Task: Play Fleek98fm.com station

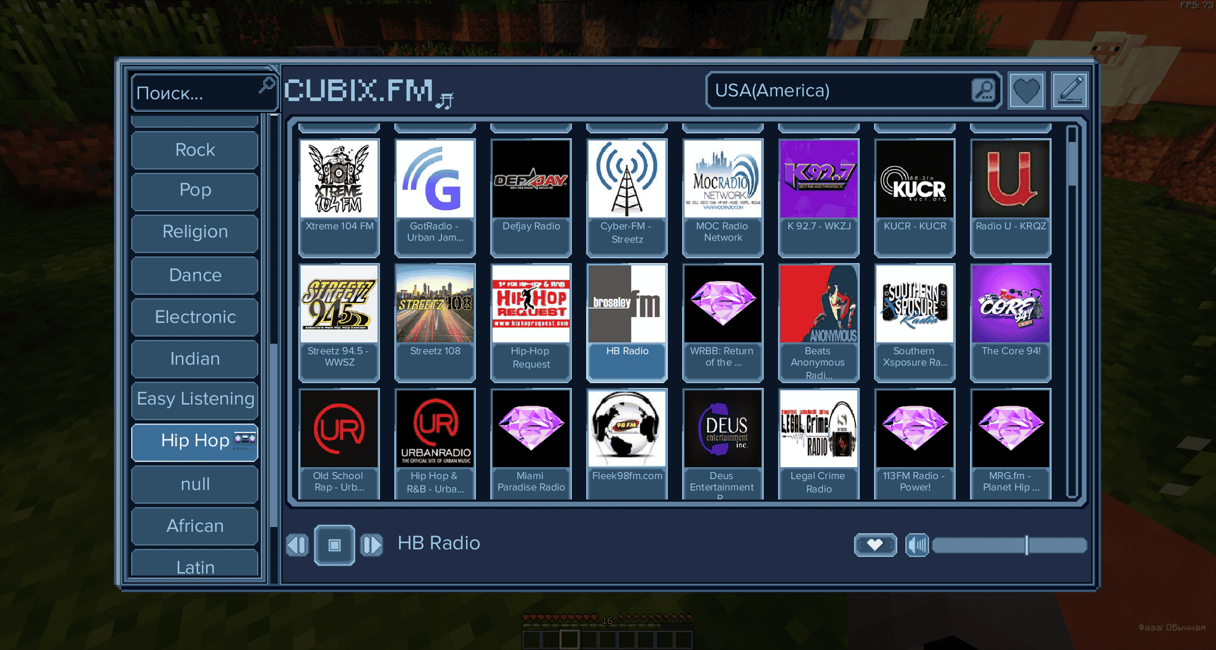Action: click(627, 443)
